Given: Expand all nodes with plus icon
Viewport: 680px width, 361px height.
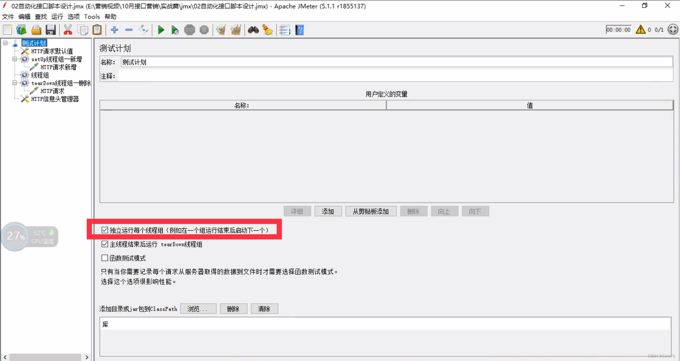Looking at the screenshot, I should tap(115, 30).
